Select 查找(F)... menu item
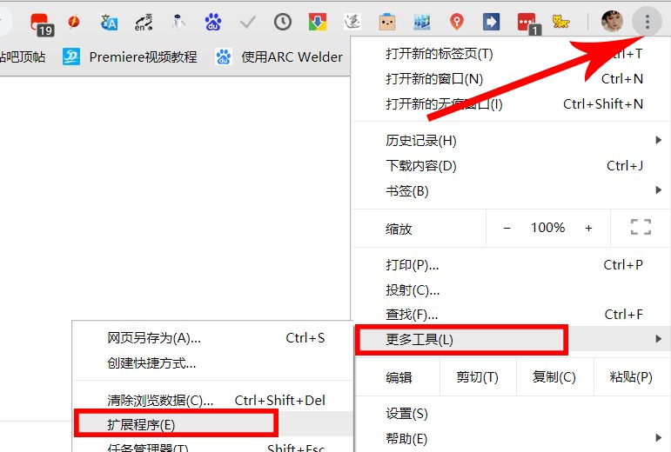The height and width of the screenshot is (452, 671). (x=511, y=316)
